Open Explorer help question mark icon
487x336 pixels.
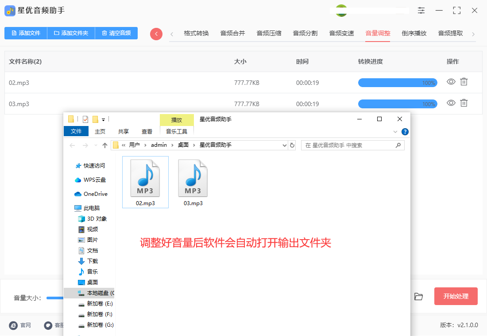coord(405,132)
